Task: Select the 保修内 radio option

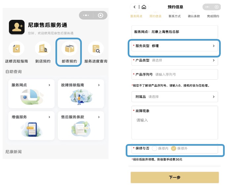Action: pos(155,149)
